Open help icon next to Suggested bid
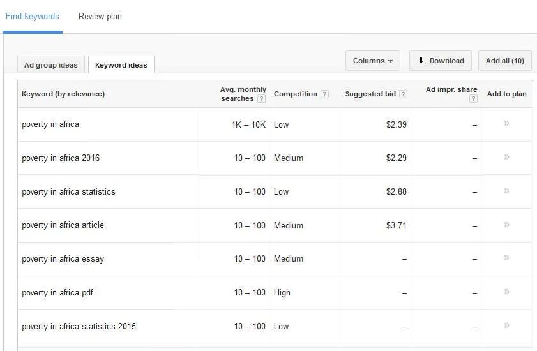Screen dimensions: 537x351 click(x=404, y=94)
